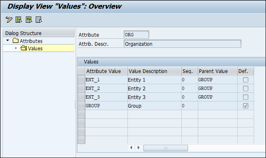Click Parent Value GROUP in ENT_1 row
The image size is (266, 158).
pyautogui.click(x=217, y=80)
